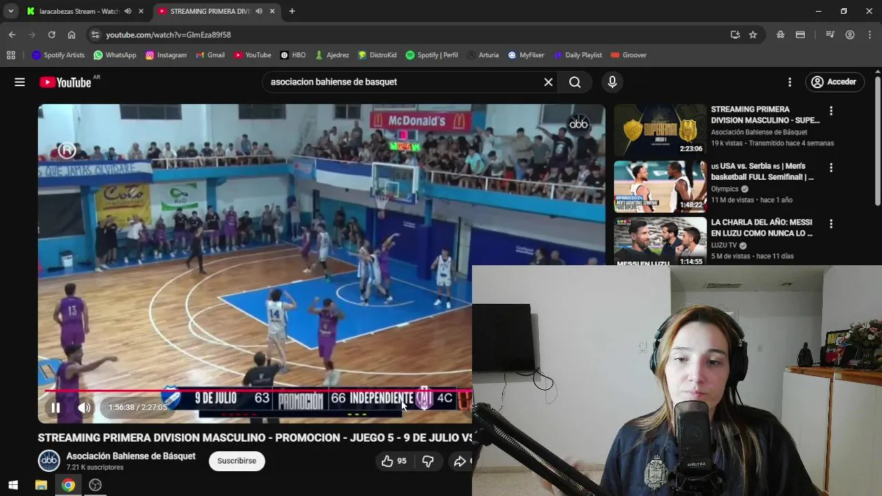Open Gmail bookmark
Viewport: 882px width, 496px height.
pyautogui.click(x=210, y=55)
